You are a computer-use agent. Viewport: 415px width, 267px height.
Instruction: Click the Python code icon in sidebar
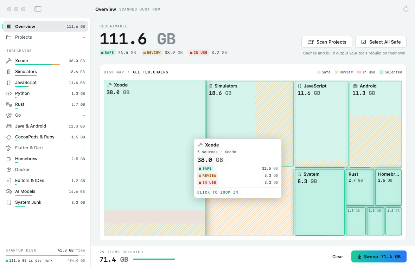(x=9, y=93)
